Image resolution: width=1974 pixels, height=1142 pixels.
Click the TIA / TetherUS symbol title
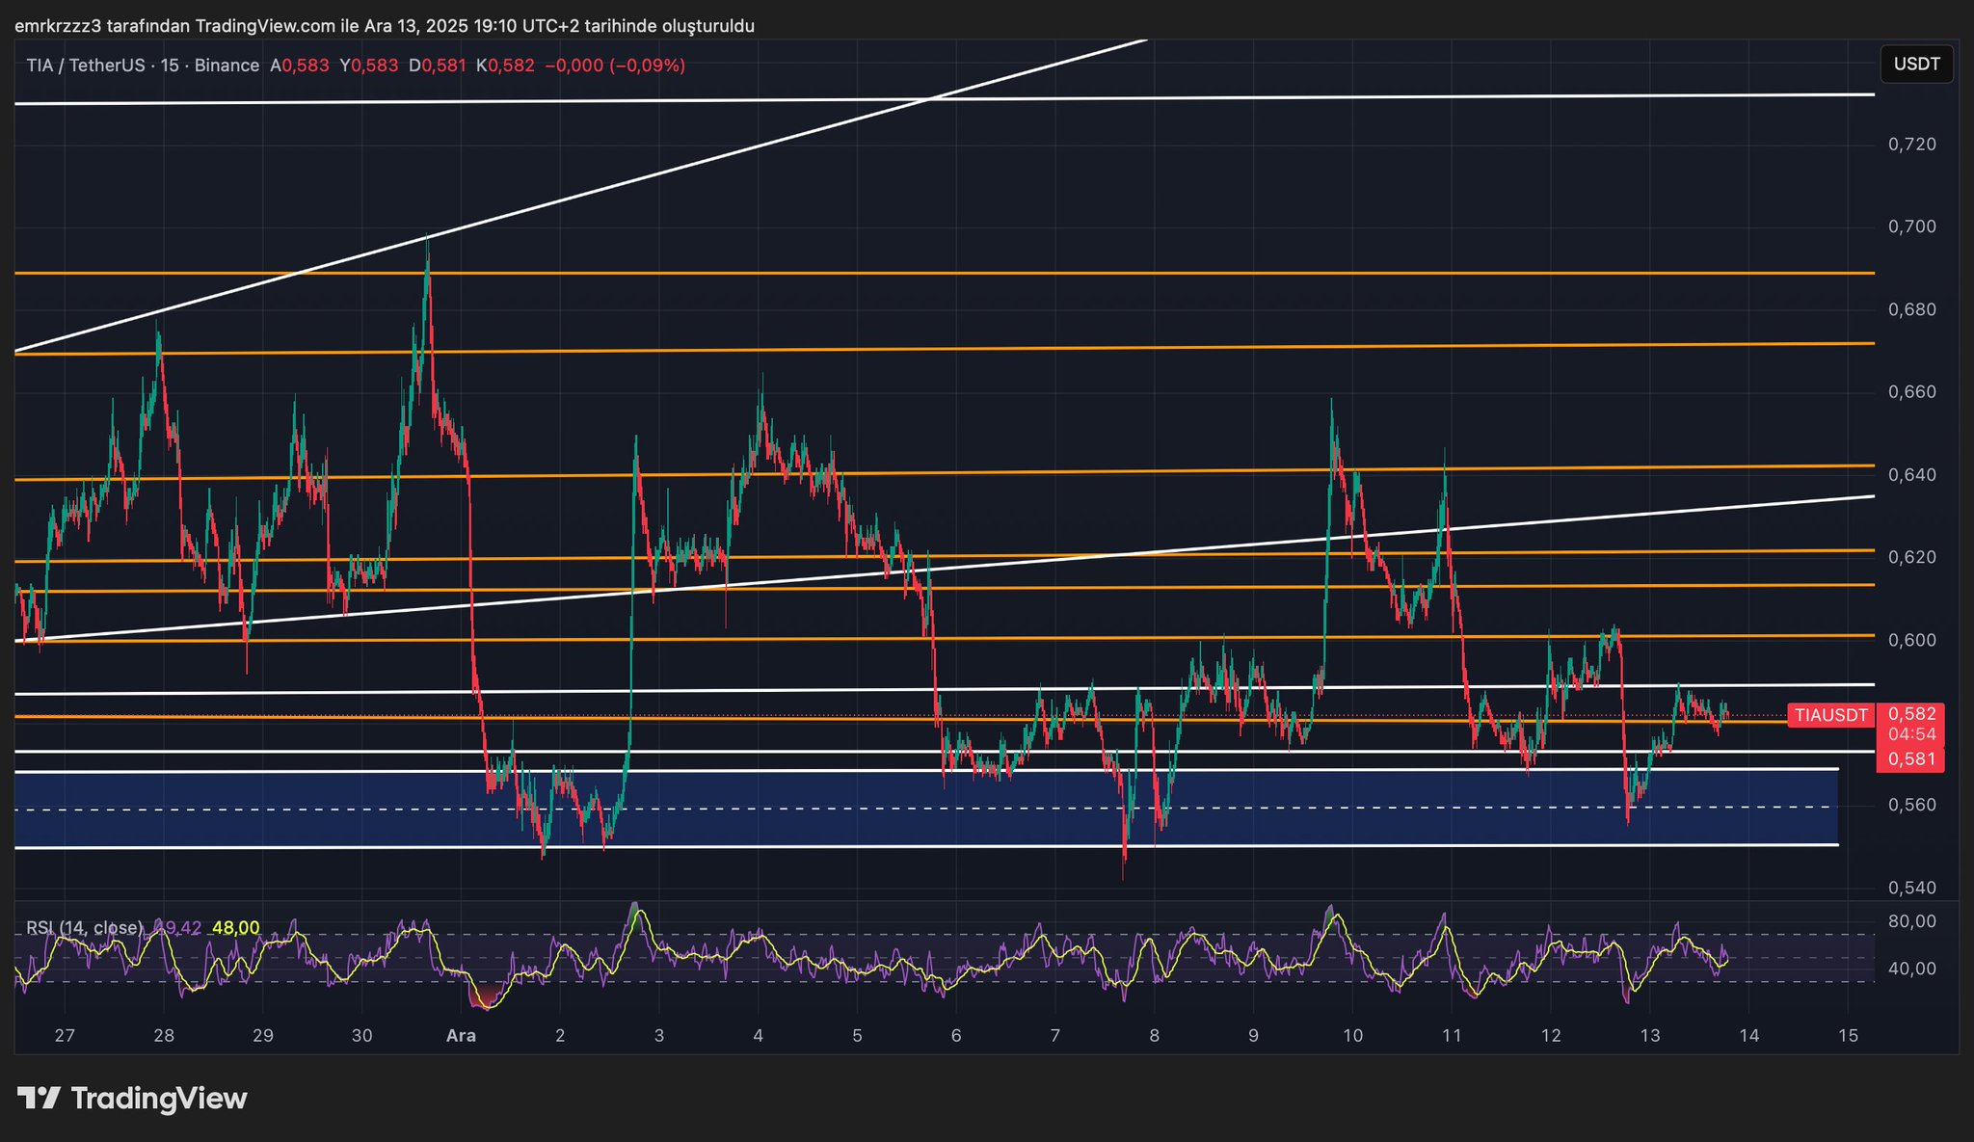(x=85, y=66)
